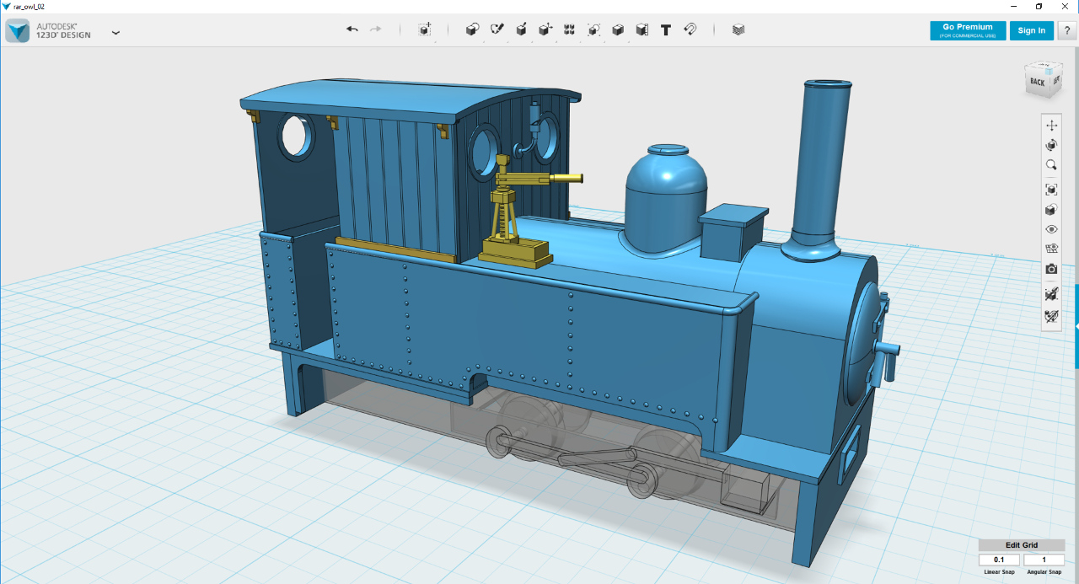This screenshot has width=1079, height=584.
Task: Toggle sketches visibility bottom navigation icon
Action: [x=1051, y=317]
